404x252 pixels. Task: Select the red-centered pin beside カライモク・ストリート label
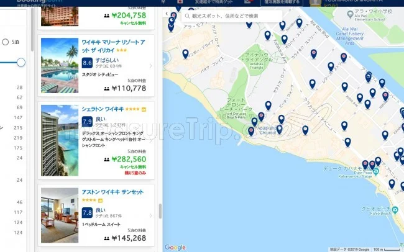(x=313, y=54)
